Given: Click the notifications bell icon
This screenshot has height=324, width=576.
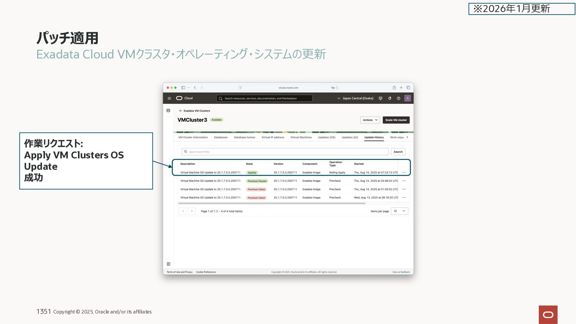Looking at the screenshot, I should point(389,98).
